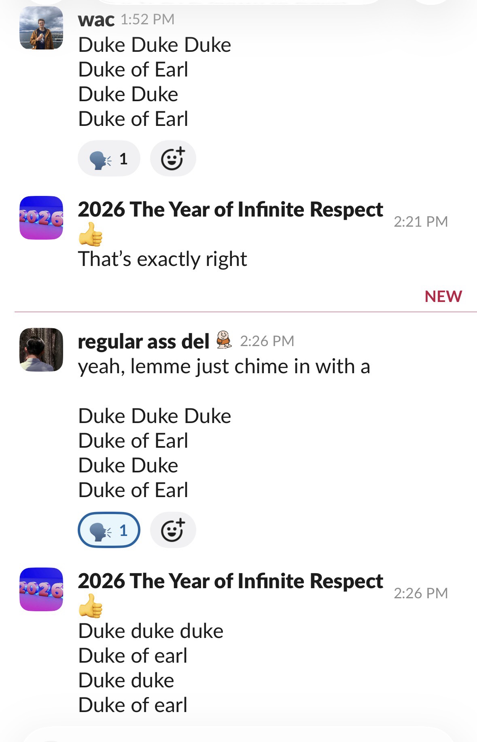The height and width of the screenshot is (742, 477).
Task: Tap the 2:21 PM timestamp
Action: tap(420, 221)
